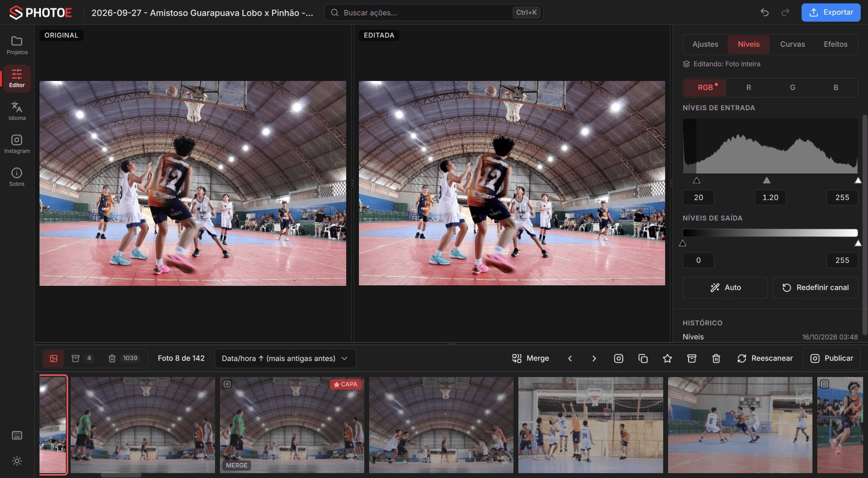Click the Buscar ações search field
Screen dimensions: 868x478
434,13
